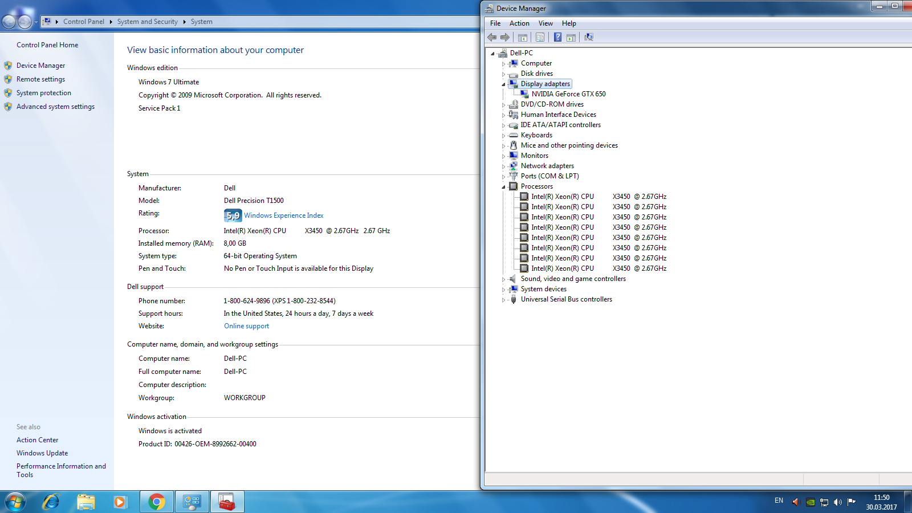
Task: Click Windows Experience Index link
Action: click(x=284, y=215)
